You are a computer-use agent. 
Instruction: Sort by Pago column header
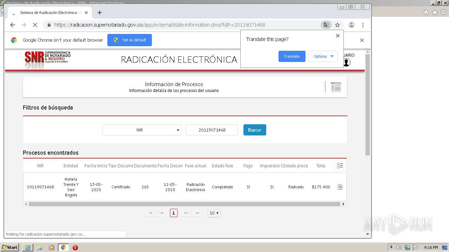point(248,166)
